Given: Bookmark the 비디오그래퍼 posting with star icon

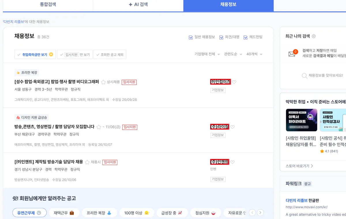Looking at the screenshot, I should tap(104, 82).
